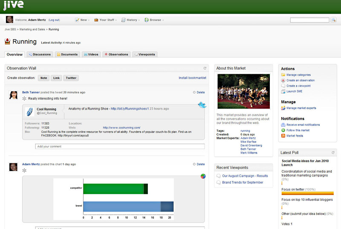Click the Create an observation icon

[283, 80]
